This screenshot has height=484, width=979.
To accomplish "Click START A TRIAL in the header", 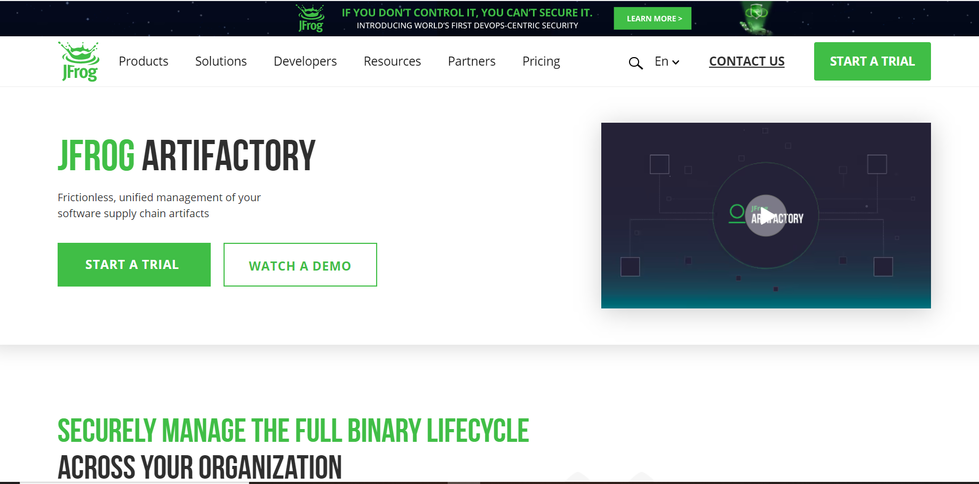I will (872, 61).
